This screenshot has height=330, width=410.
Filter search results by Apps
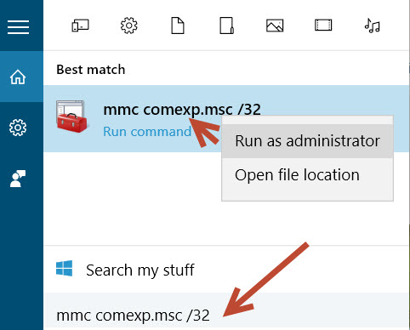pyautogui.click(x=80, y=26)
